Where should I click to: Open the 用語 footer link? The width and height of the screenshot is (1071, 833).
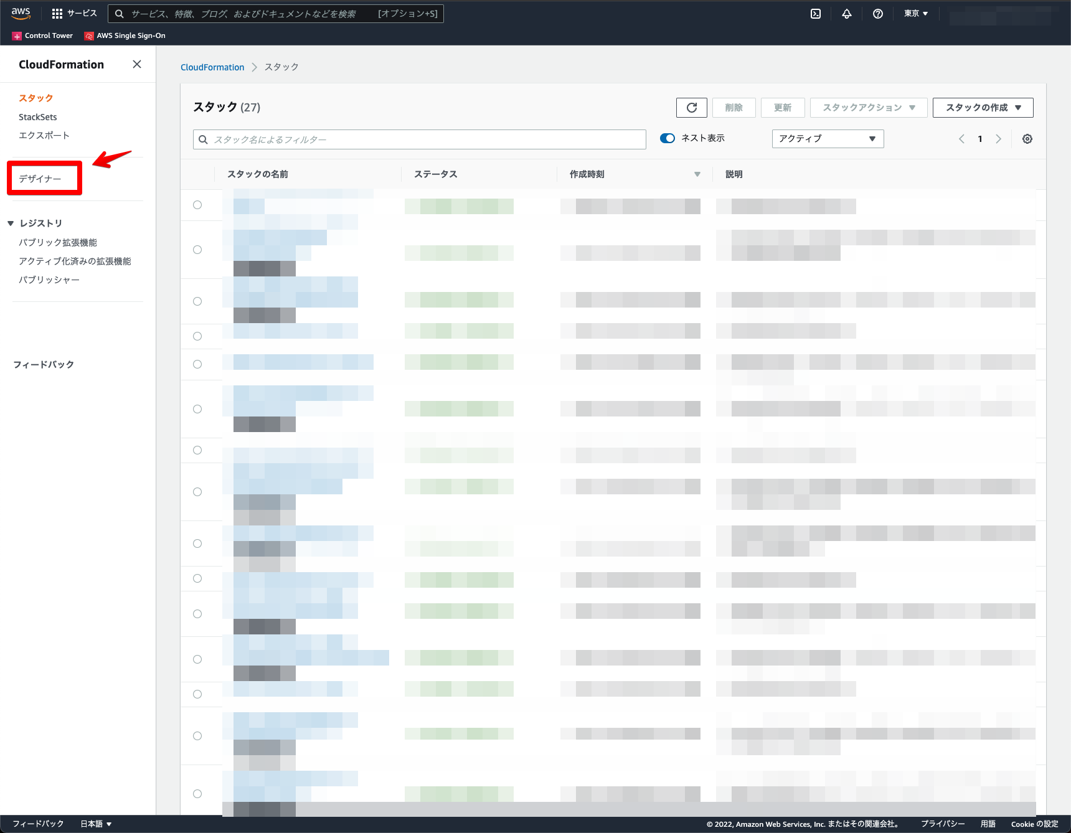988,824
